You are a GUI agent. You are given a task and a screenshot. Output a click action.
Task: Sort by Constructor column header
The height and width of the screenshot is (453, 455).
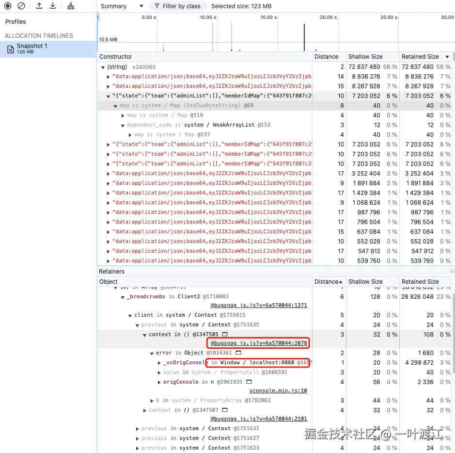point(204,57)
